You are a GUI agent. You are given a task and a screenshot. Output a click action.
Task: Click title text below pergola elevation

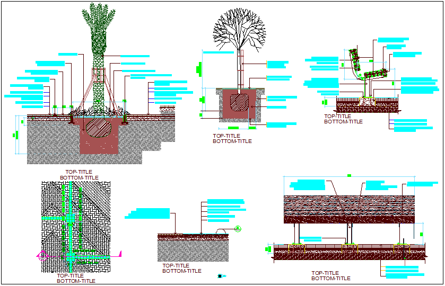click(x=330, y=275)
